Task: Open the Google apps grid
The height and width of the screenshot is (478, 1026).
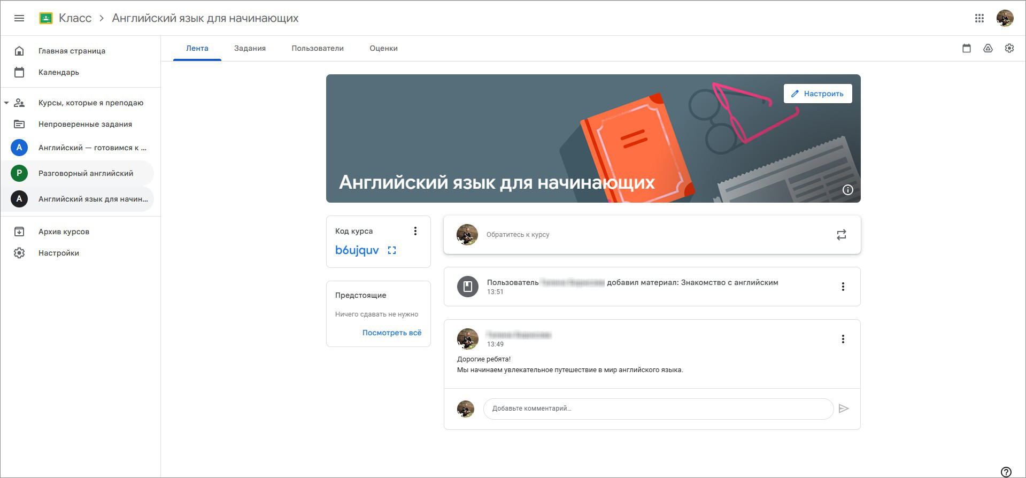Action: pos(979,18)
